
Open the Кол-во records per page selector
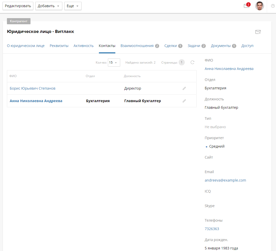pos(114,63)
